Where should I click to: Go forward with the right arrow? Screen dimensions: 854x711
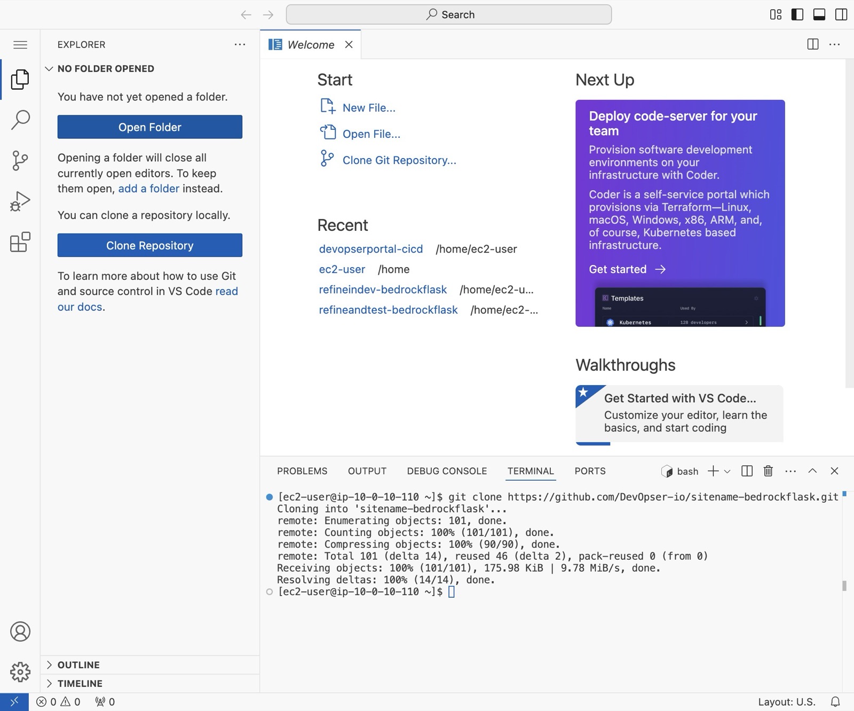[x=268, y=14]
